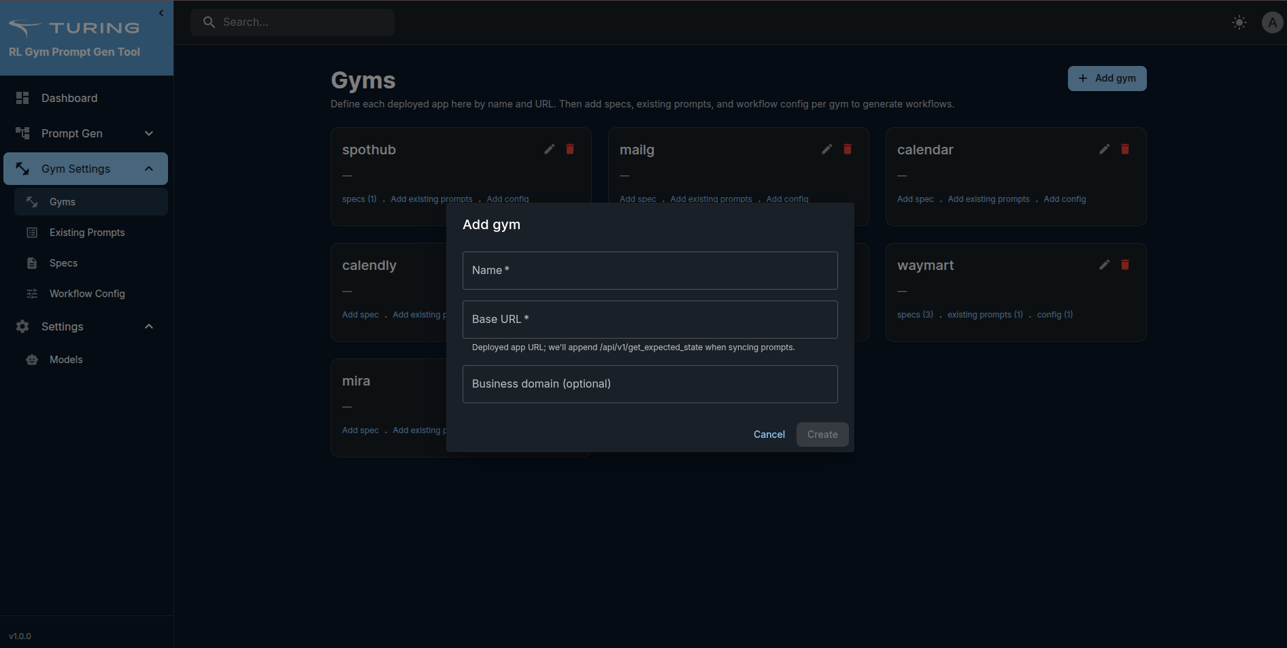The image size is (1287, 648).
Task: Click the edit pencil on the spothub card
Action: point(549,149)
